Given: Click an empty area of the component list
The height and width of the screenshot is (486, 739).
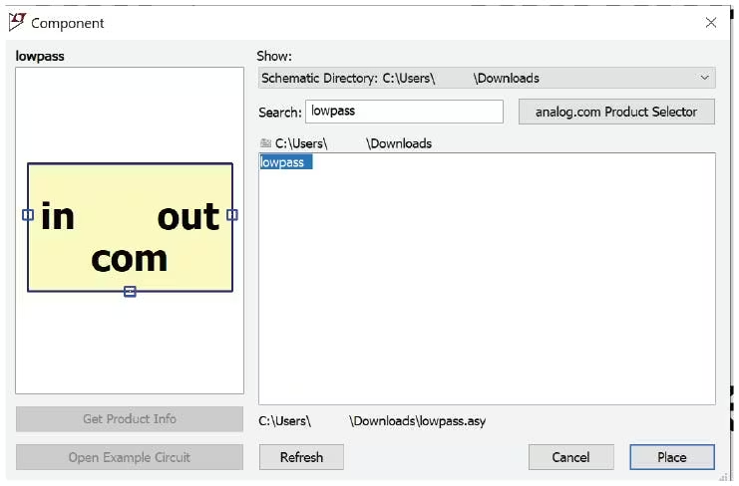Looking at the screenshot, I should point(487,292).
